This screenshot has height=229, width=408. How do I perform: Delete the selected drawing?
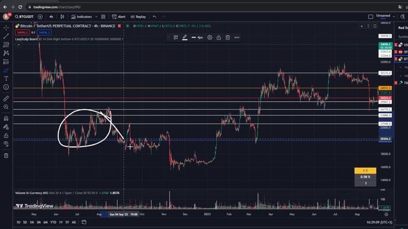click(x=228, y=38)
